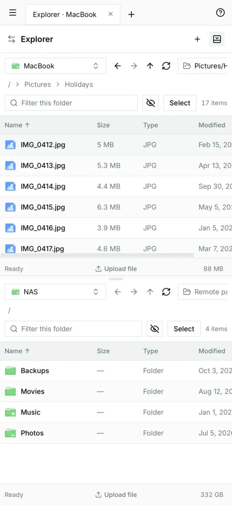The width and height of the screenshot is (232, 505).
Task: Add a new tab with plus icon
Action: [x=131, y=15]
